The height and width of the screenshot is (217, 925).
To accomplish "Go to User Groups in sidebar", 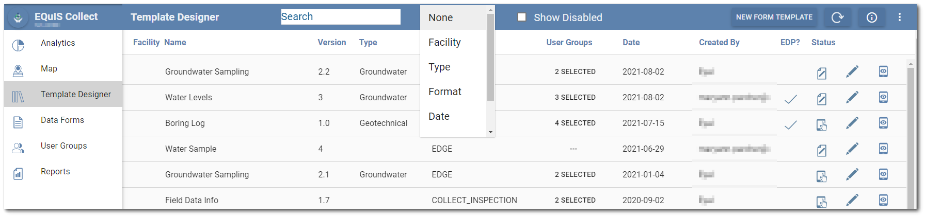I will pos(63,146).
